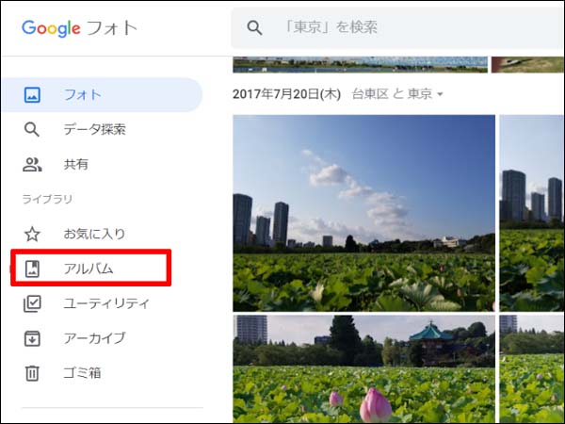Click the 共有 people icon
This screenshot has width=565, height=424.
[32, 165]
